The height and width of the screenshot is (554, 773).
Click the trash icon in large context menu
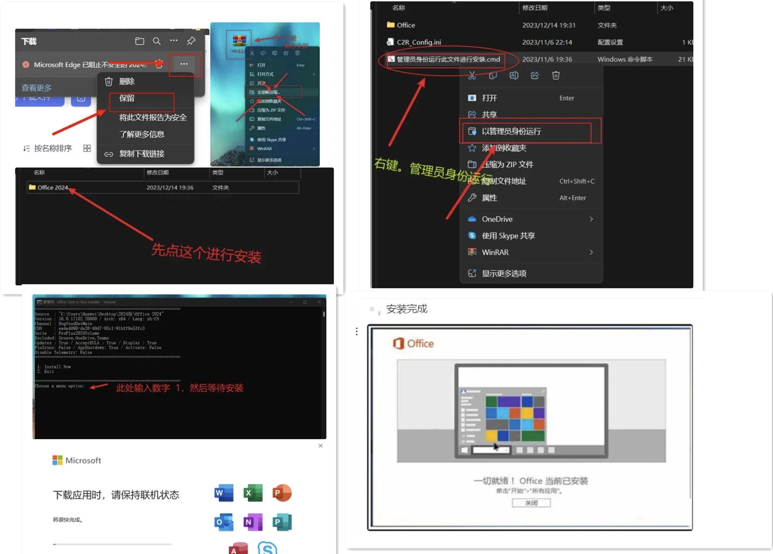coord(556,76)
